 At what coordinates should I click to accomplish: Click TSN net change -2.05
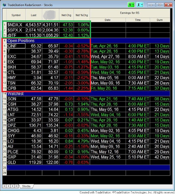(x=67, y=83)
